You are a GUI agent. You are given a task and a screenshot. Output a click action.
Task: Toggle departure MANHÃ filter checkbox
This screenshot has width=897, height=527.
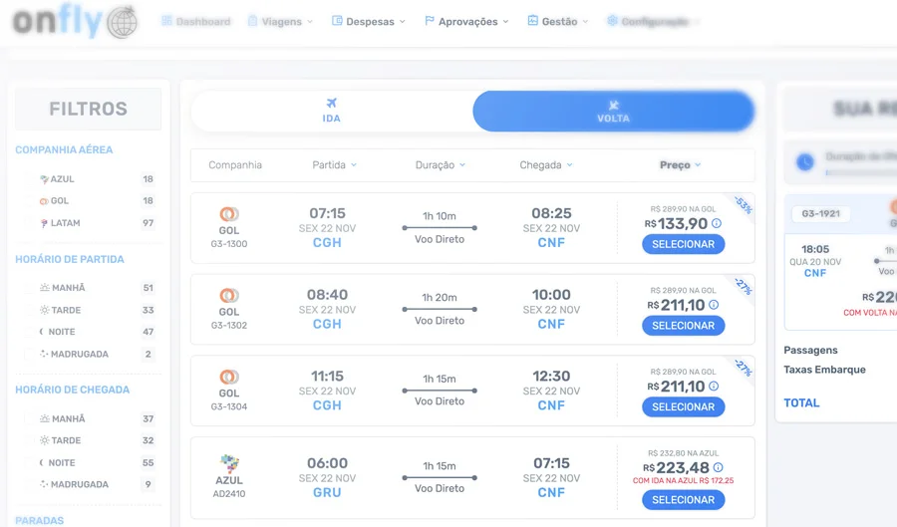coord(29,288)
